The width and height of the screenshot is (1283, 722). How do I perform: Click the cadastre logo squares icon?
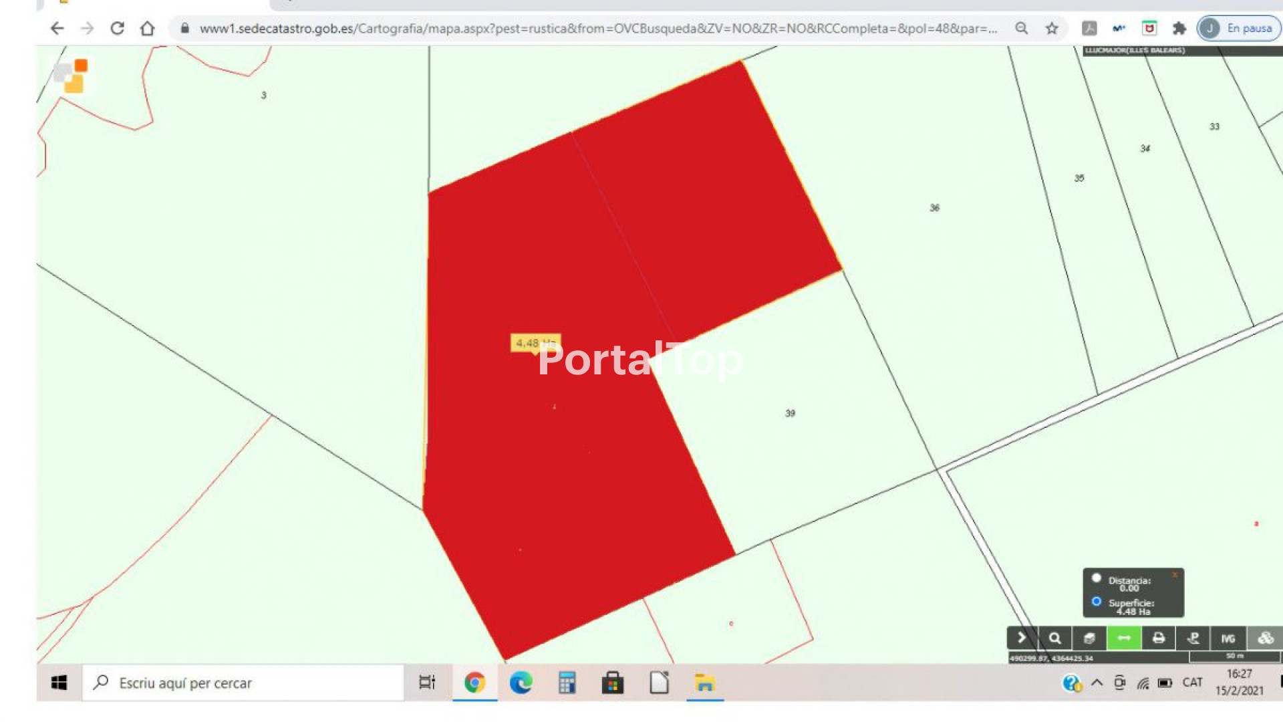(72, 75)
